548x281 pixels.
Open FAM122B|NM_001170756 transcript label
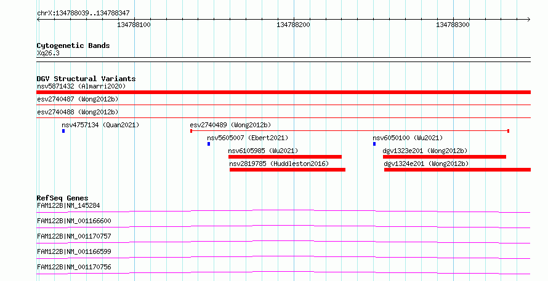point(74,267)
